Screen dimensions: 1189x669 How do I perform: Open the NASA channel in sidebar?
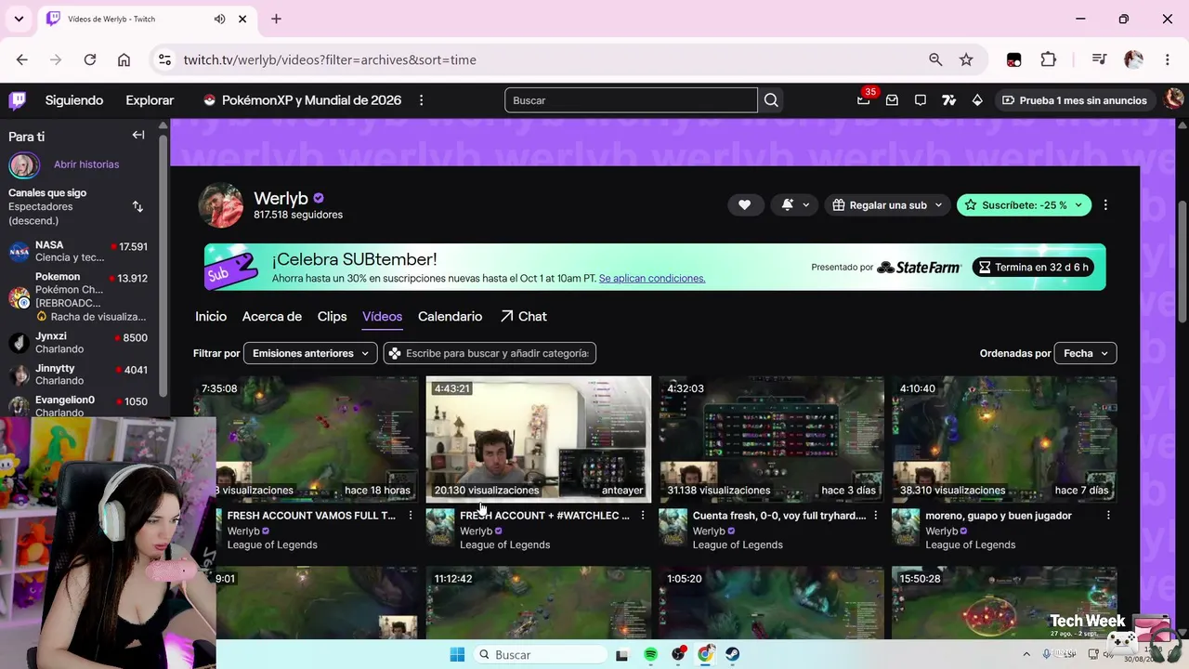[x=78, y=251]
